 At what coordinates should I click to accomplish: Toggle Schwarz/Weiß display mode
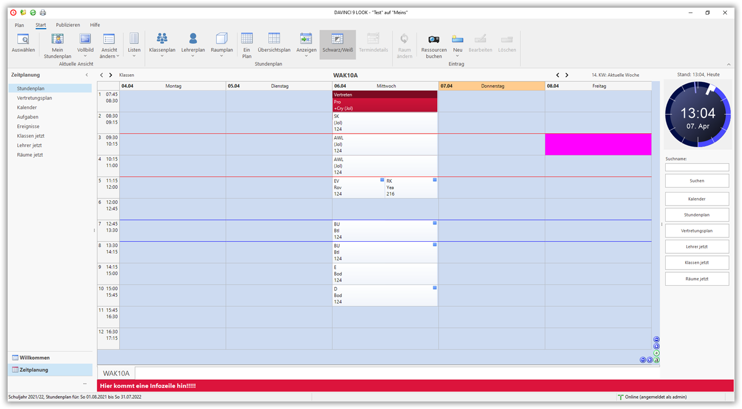(337, 43)
